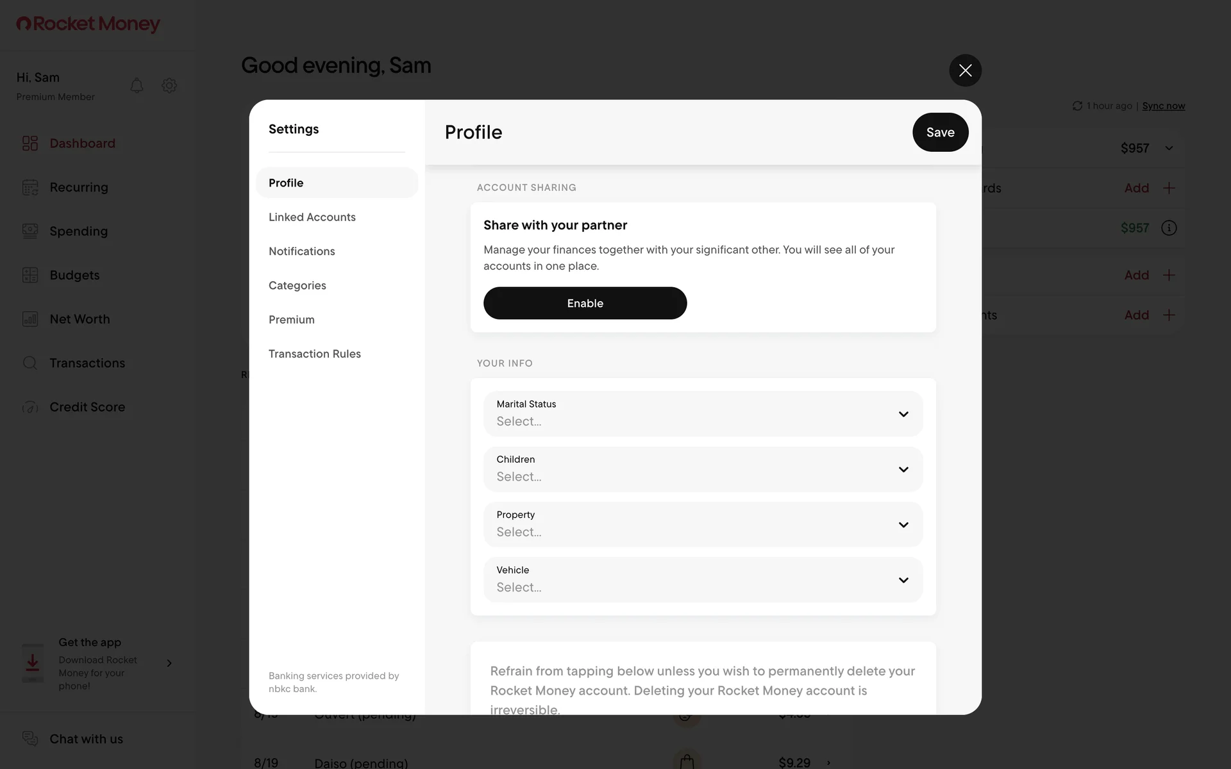Click the Rocket Money logo
This screenshot has height=769, width=1231.
(88, 24)
